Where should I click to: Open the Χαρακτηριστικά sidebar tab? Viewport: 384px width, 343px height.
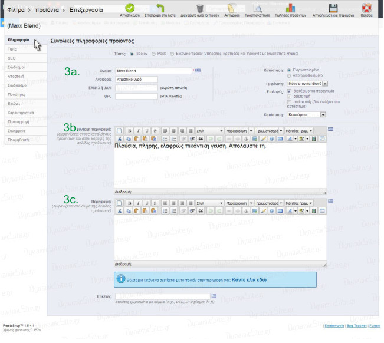coord(26,113)
